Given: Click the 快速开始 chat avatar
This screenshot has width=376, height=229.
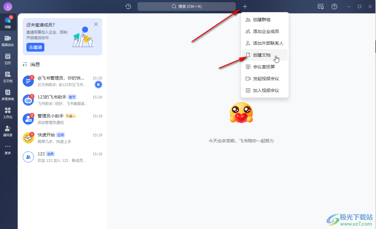Looking at the screenshot, I should tap(28, 138).
